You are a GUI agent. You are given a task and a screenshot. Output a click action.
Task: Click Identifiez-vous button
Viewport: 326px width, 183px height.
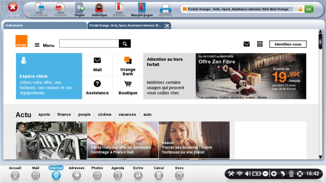click(x=288, y=44)
